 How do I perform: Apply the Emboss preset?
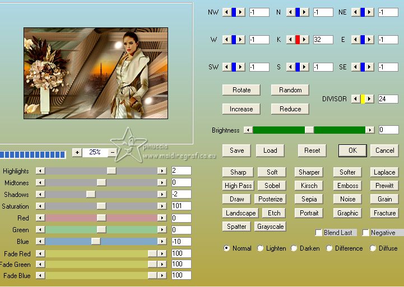pyautogui.click(x=347, y=186)
